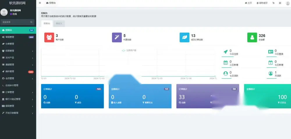
Task: Click the 月活跃 user-circle icon
Action: (x=271, y=74)
